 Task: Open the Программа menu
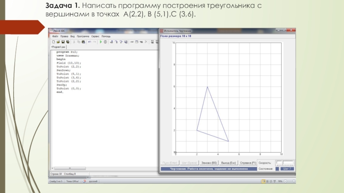pos(83,36)
